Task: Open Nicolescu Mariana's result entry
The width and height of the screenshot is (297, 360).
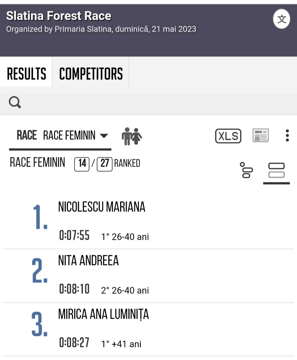Action: point(101,207)
